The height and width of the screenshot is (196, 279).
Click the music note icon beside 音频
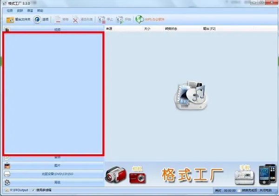7,157
